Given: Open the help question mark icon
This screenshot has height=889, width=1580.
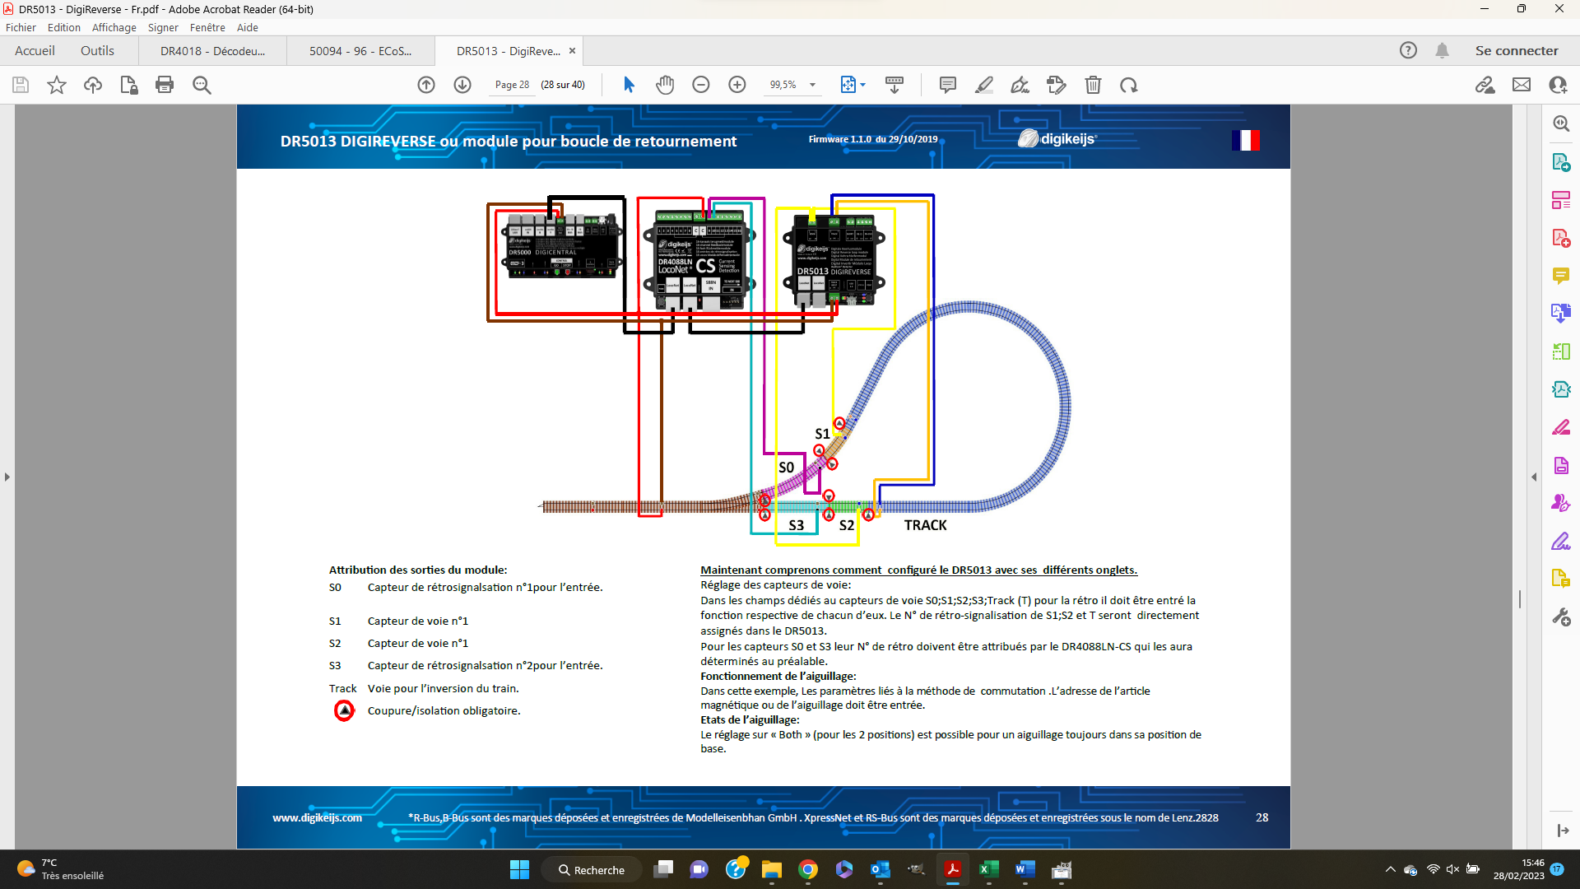Looking at the screenshot, I should [1409, 51].
